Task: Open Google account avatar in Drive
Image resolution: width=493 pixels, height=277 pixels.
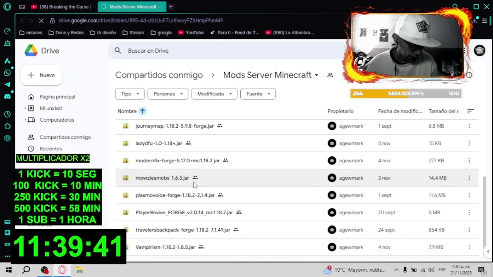Action: point(479,50)
